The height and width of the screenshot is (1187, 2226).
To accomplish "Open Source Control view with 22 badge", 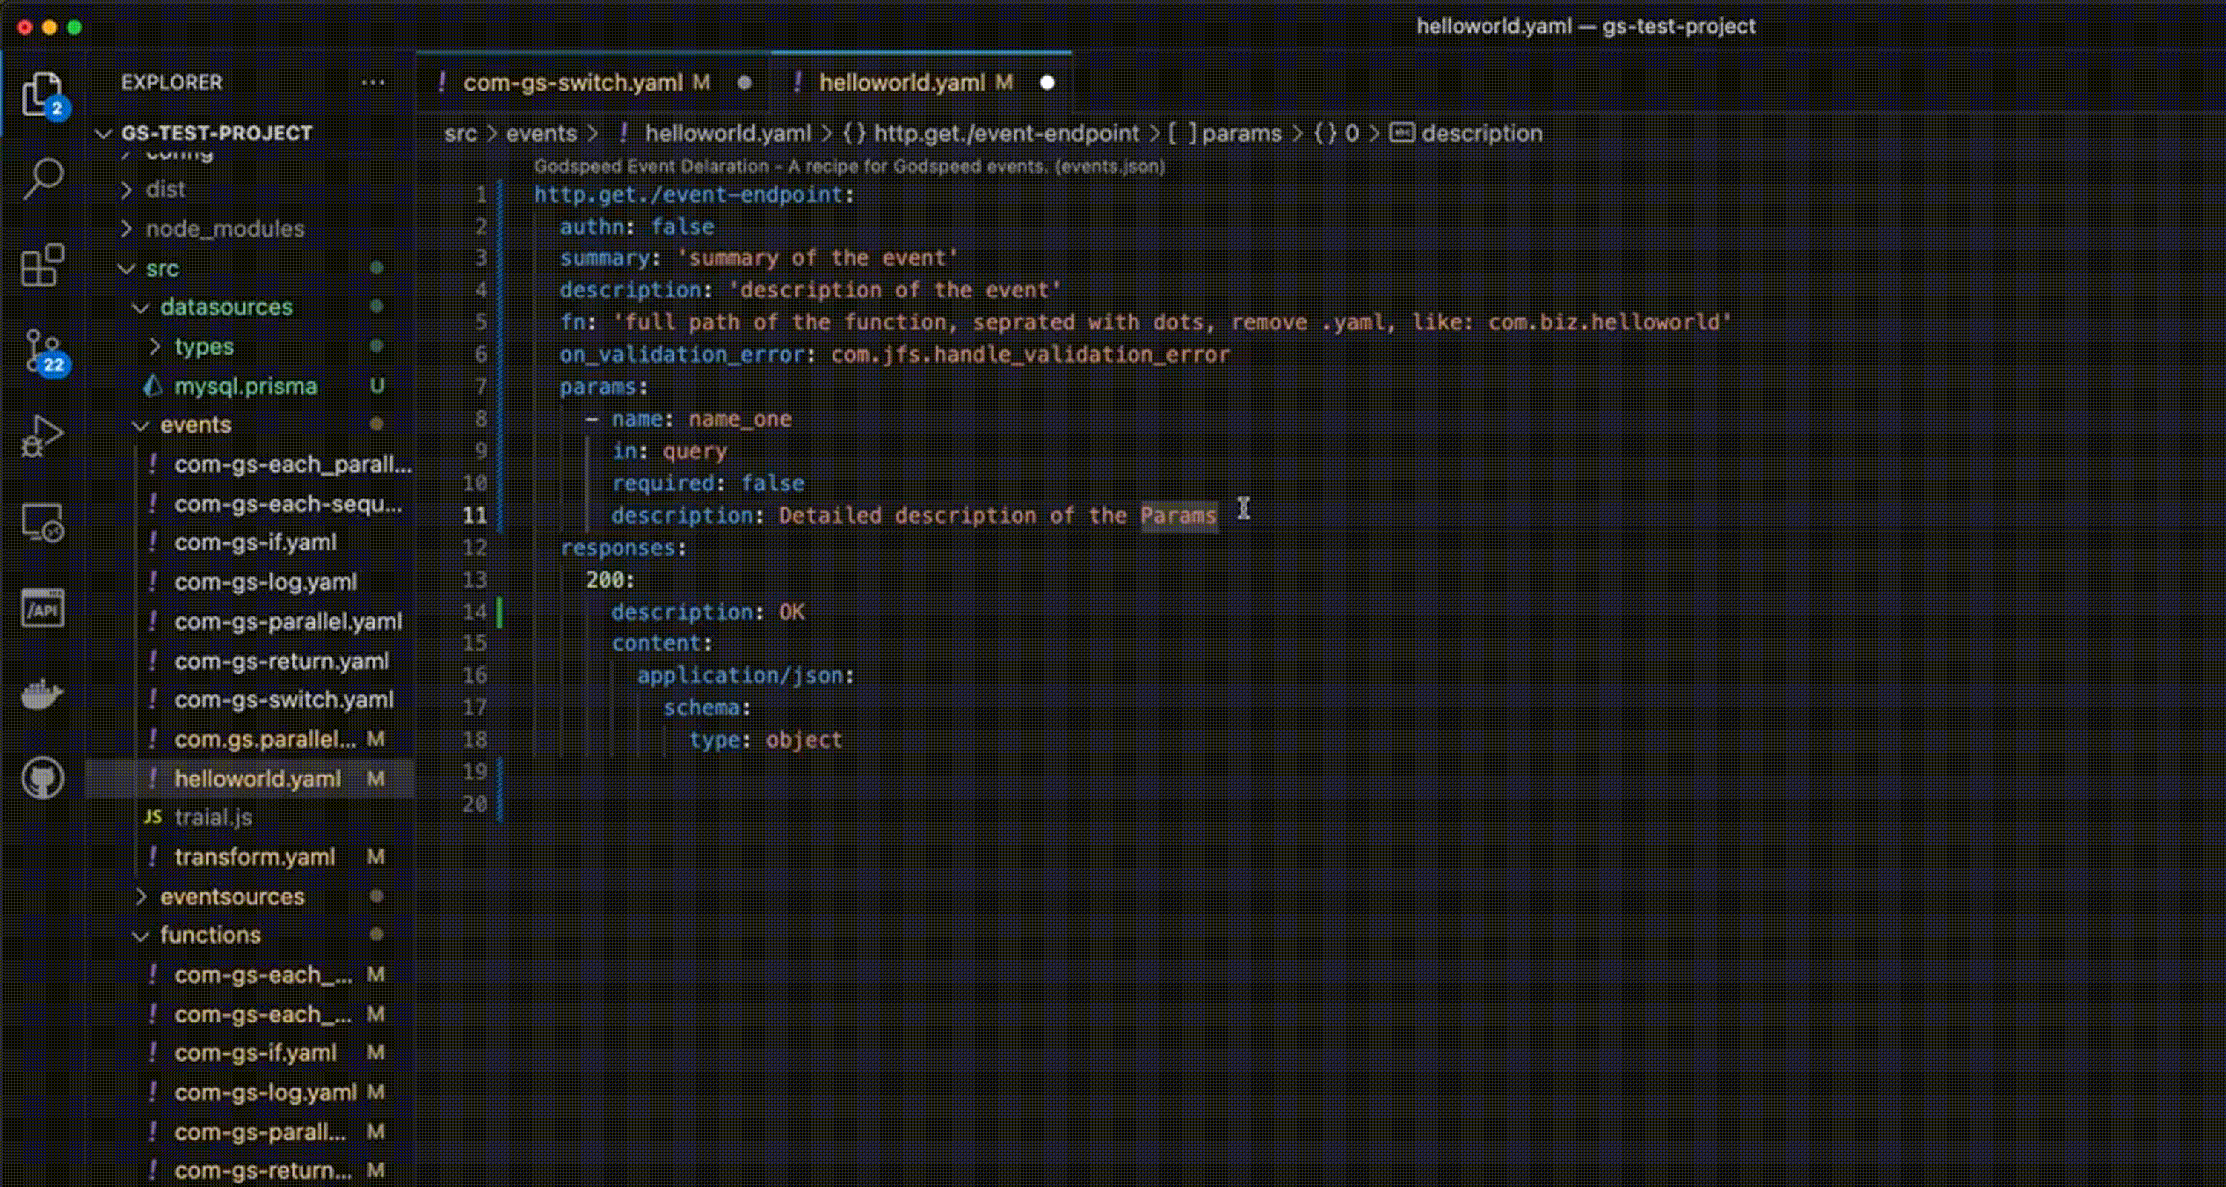I will pos(42,352).
